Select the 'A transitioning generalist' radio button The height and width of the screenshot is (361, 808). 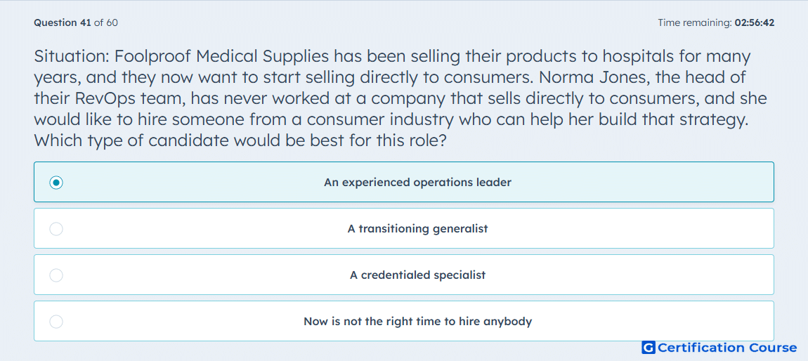(x=56, y=229)
